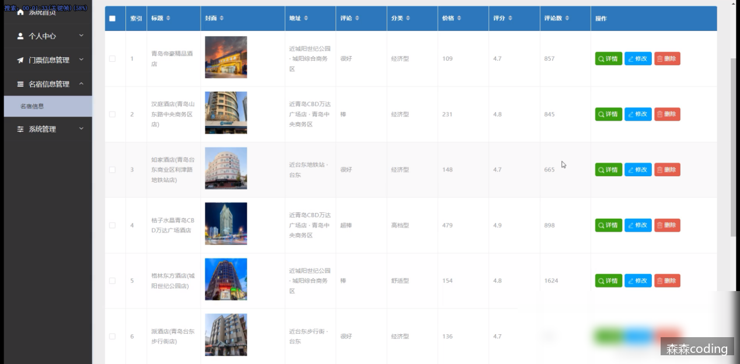Open the 名宿信息管理 sidebar menu
This screenshot has height=364, width=740.
click(x=48, y=84)
